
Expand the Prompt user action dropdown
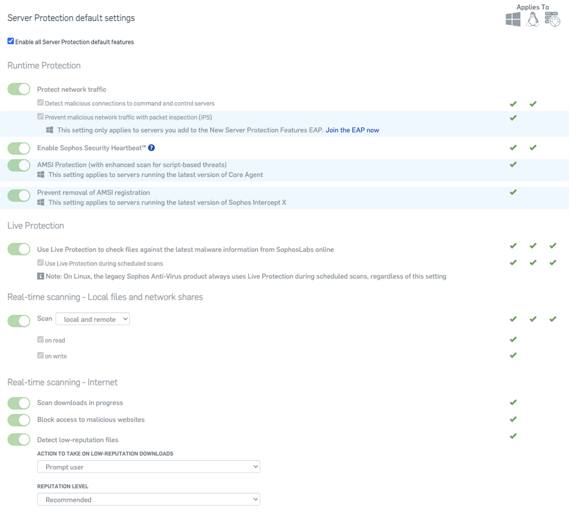[148, 467]
